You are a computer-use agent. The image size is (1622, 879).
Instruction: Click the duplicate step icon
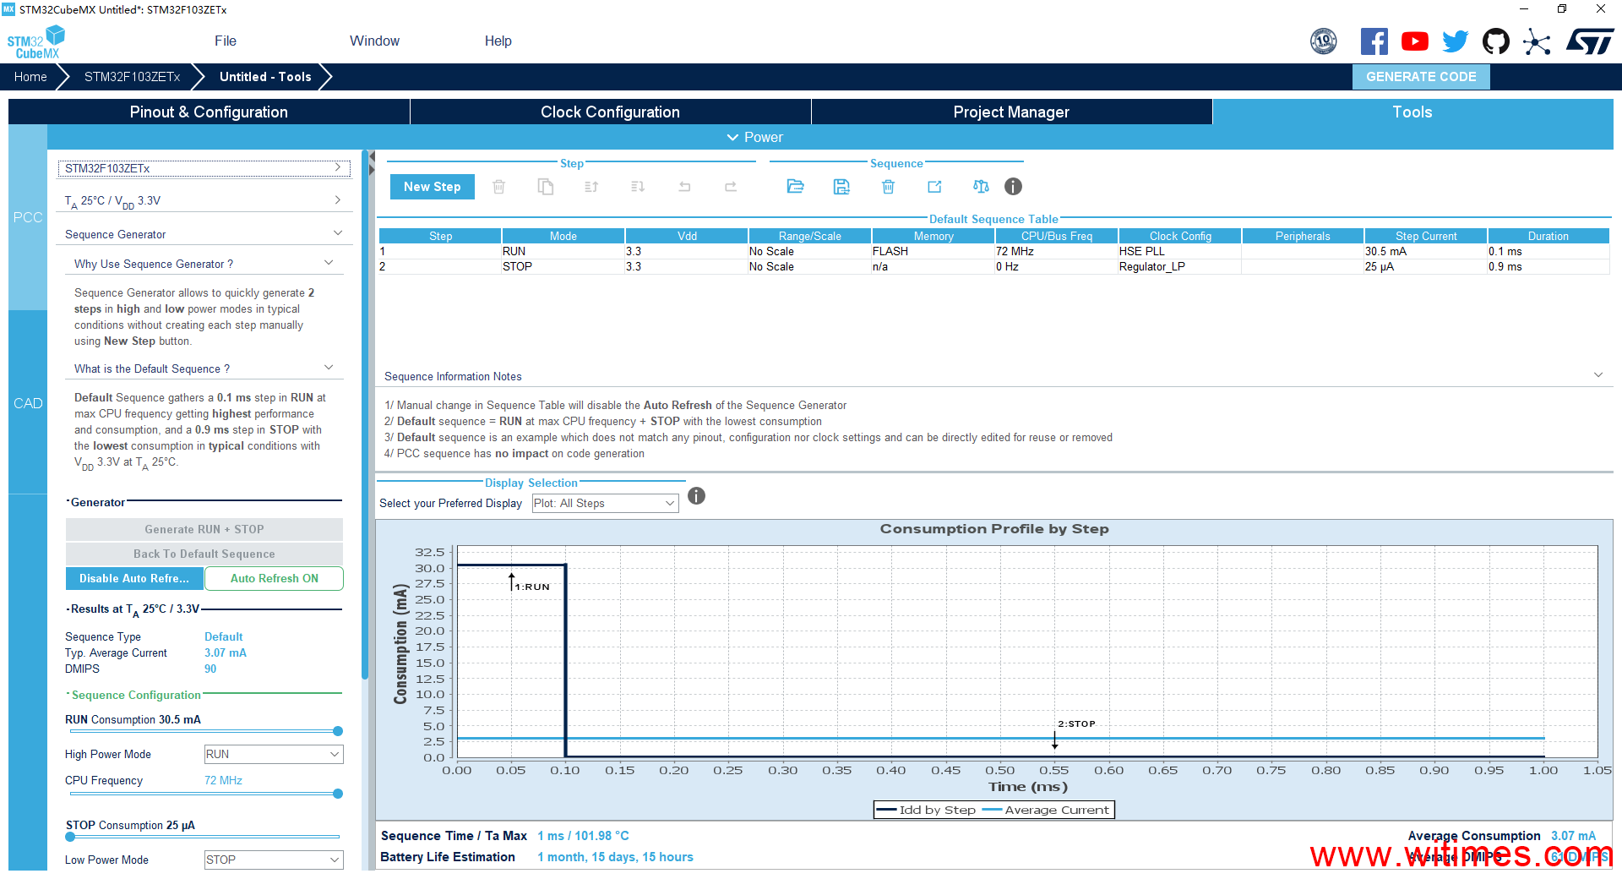tap(546, 187)
